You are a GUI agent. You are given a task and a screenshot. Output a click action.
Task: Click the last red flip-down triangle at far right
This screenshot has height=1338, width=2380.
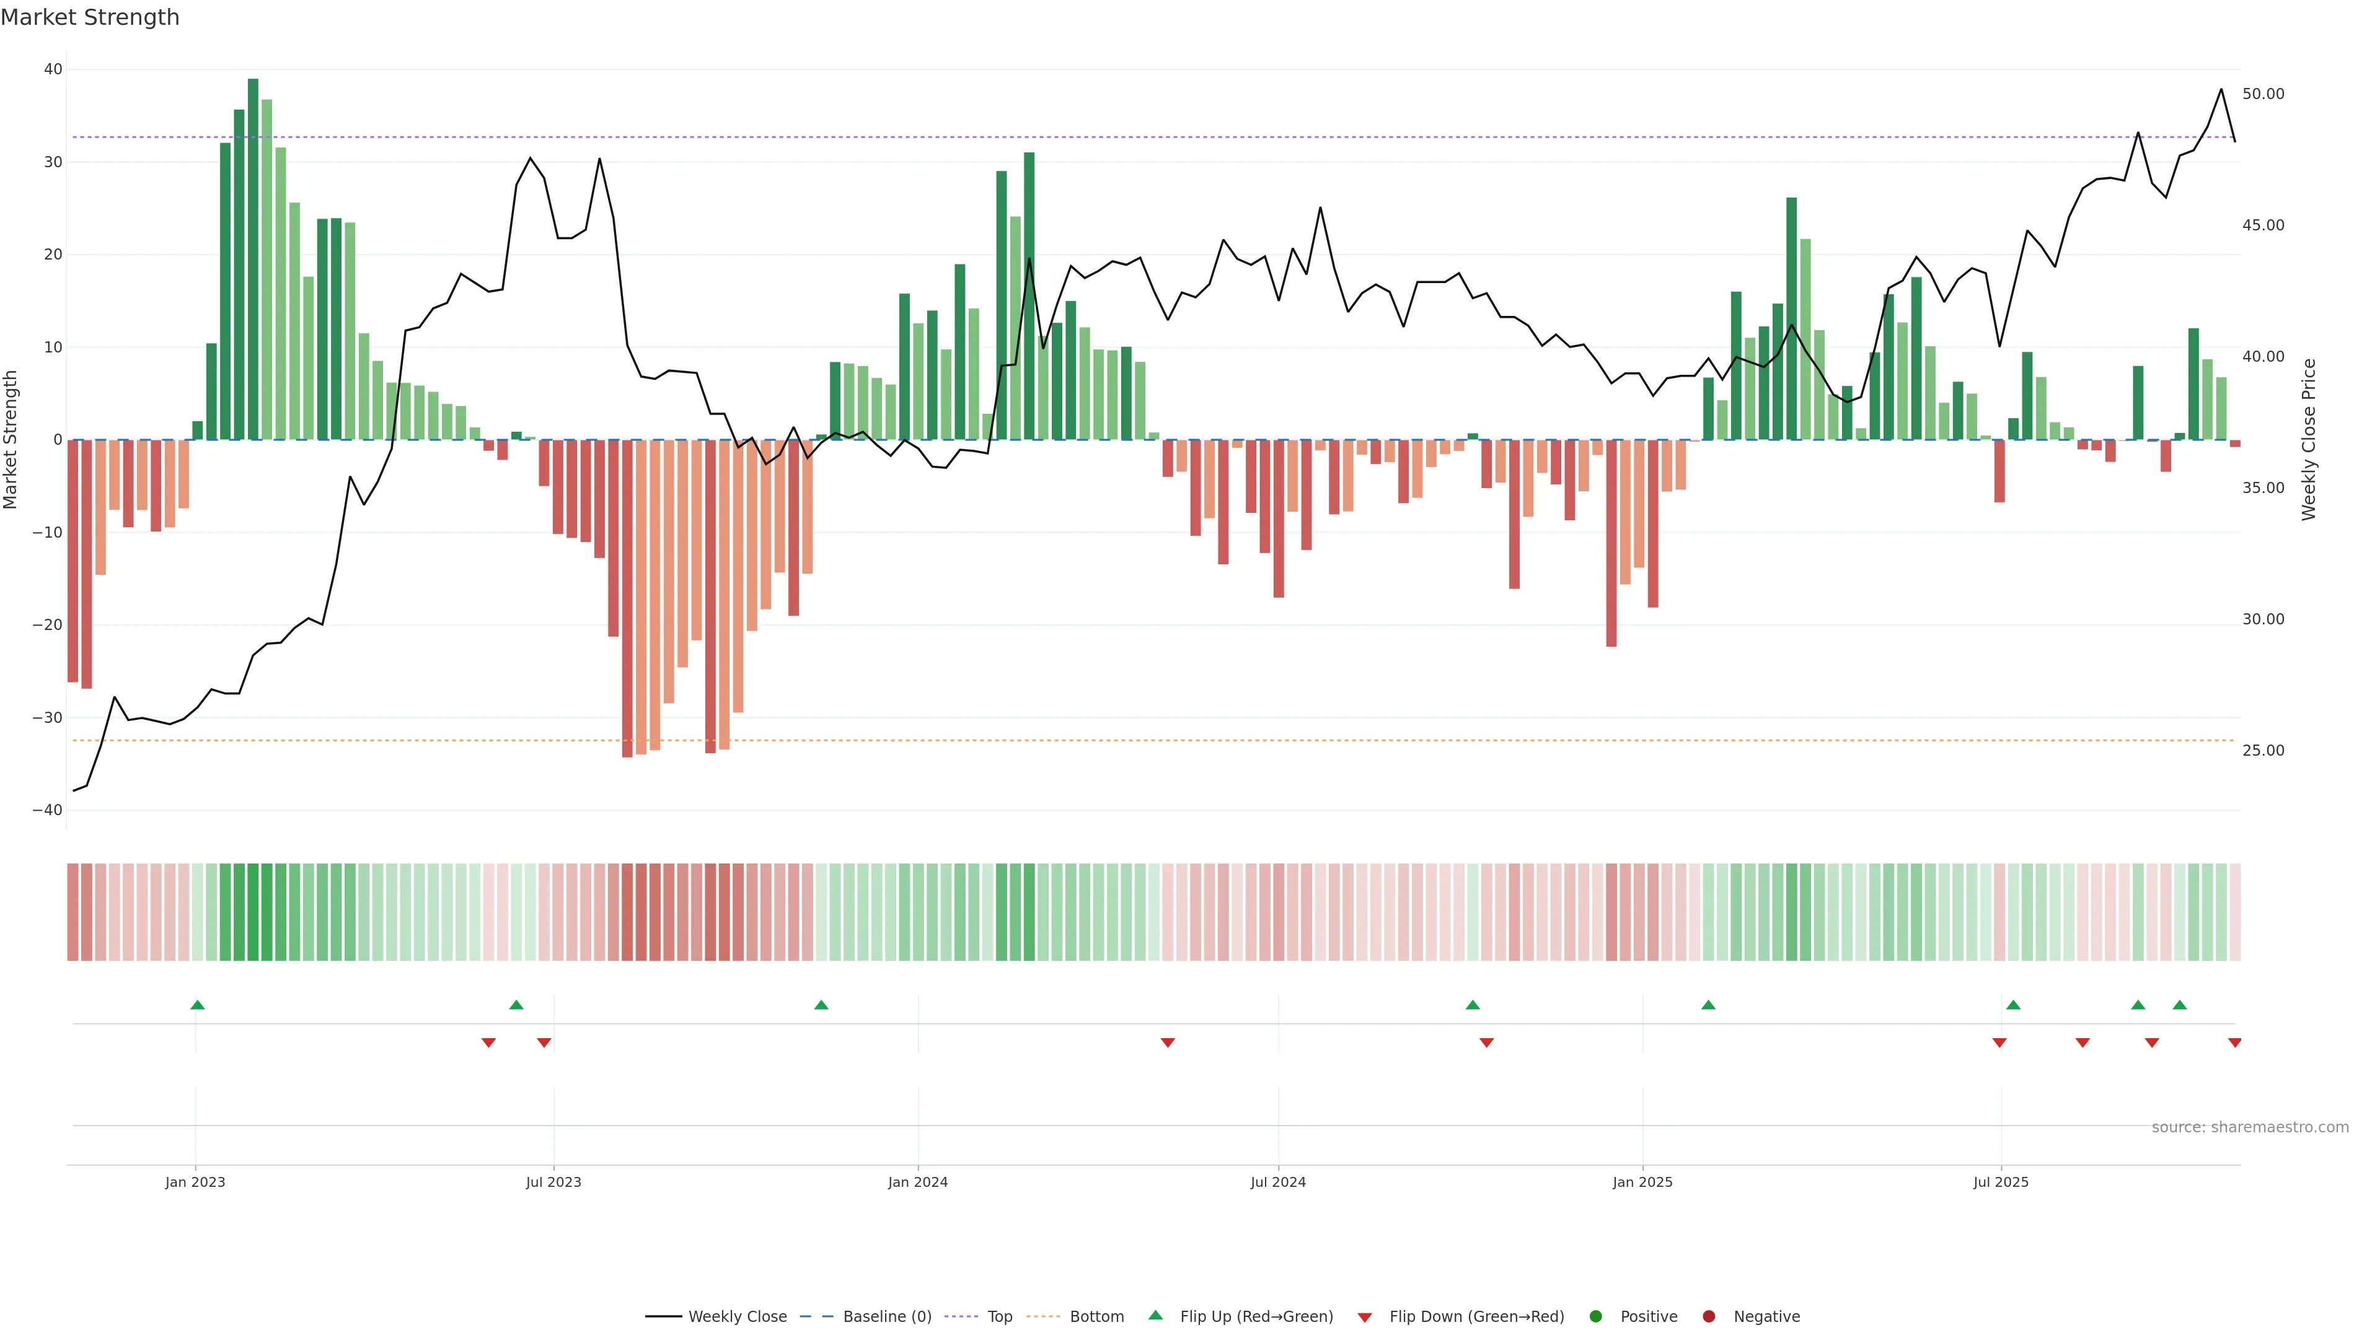pyautogui.click(x=2234, y=1043)
